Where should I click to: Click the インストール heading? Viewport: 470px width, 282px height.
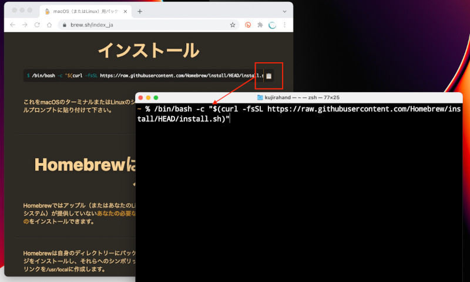click(x=149, y=50)
